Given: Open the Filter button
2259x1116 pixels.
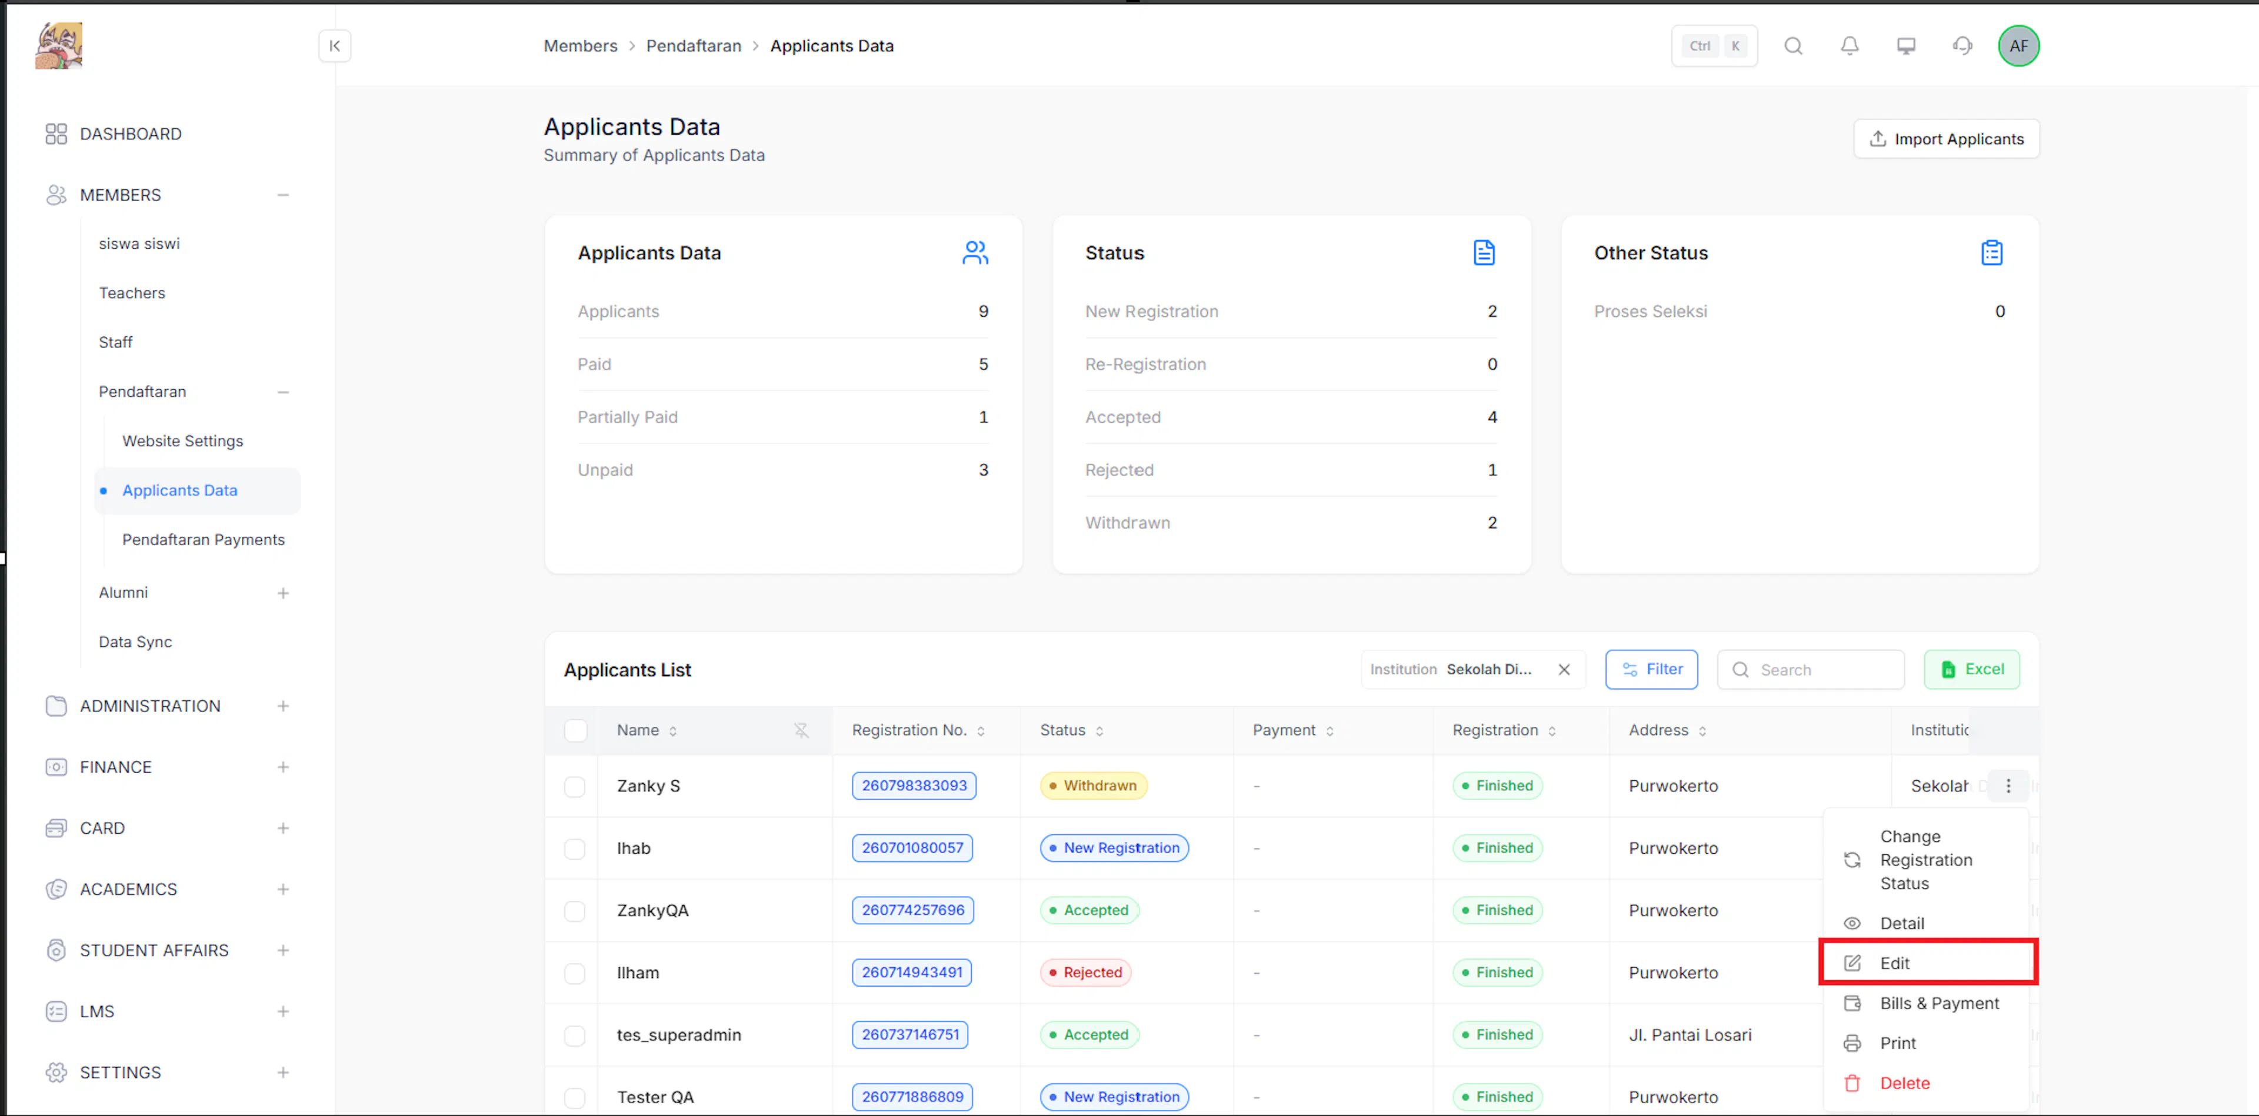Looking at the screenshot, I should 1651,670.
